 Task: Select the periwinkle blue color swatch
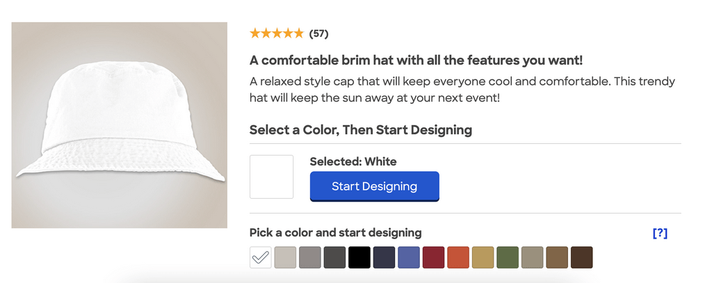409,257
